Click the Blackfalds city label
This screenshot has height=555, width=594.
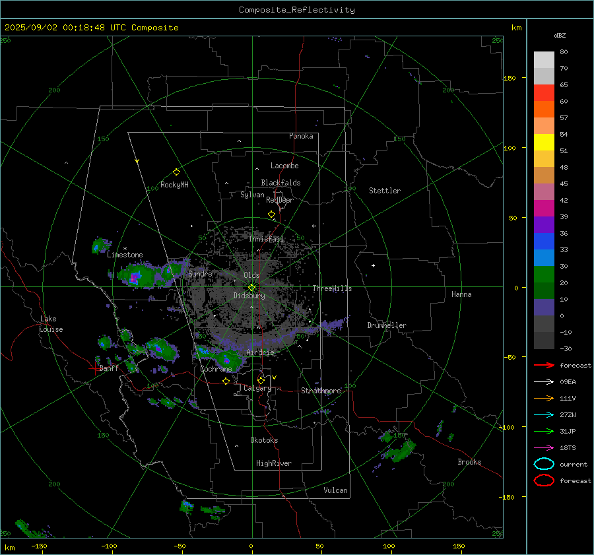point(280,183)
